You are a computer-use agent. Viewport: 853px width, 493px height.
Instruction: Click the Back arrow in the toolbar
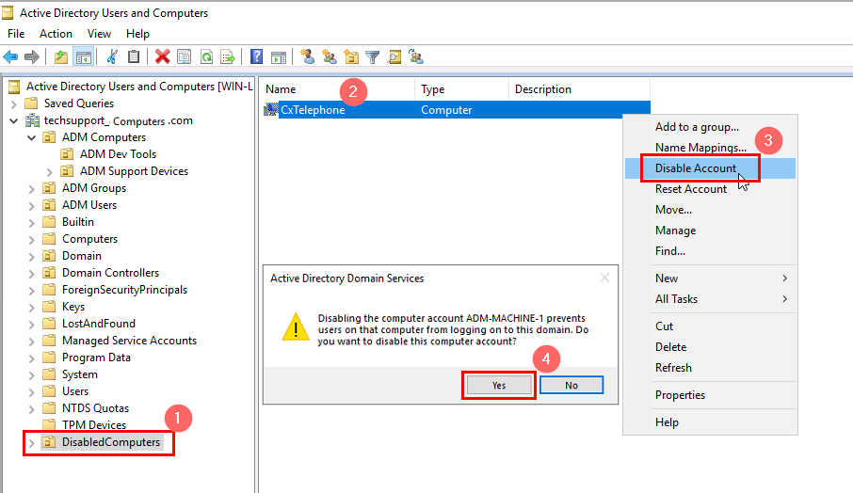click(11, 56)
